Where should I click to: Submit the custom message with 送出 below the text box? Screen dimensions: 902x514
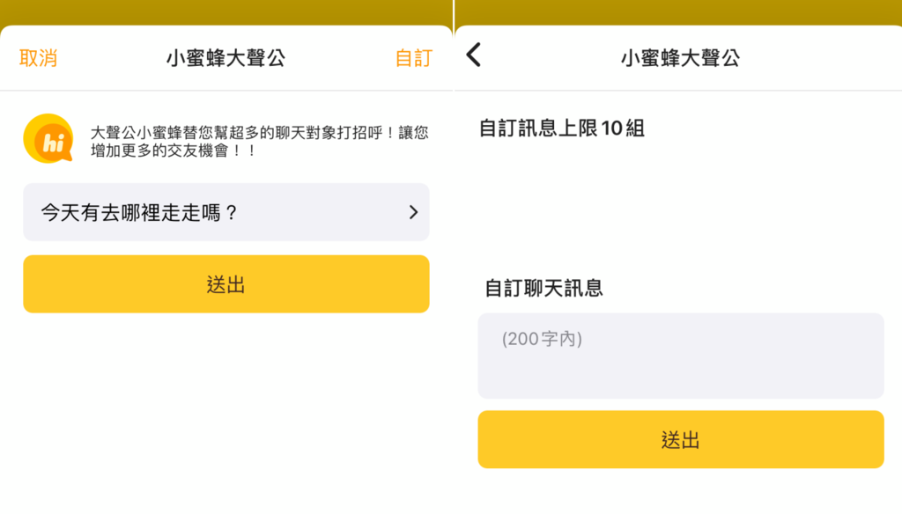pos(681,439)
